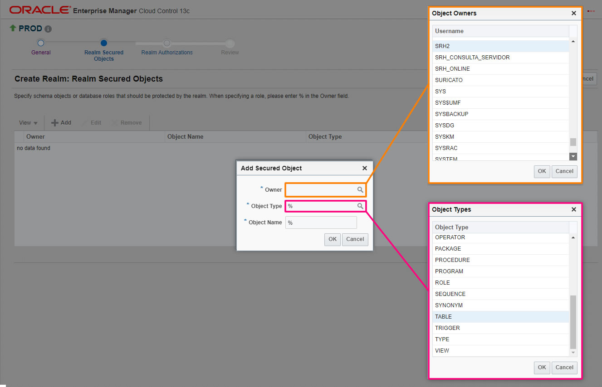Select TABLE object type
Image resolution: width=602 pixels, height=387 pixels.
click(501, 317)
